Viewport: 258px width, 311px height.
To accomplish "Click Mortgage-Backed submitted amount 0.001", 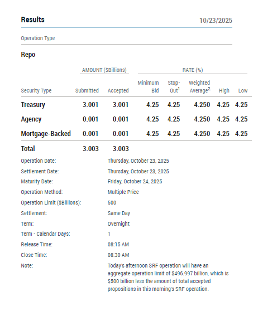I will [90, 133].
